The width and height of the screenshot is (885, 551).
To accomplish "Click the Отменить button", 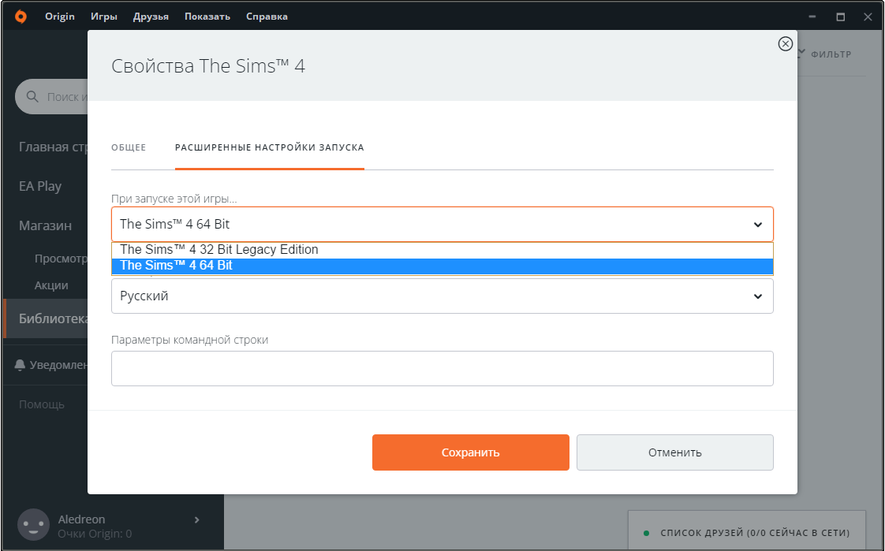I will tap(675, 452).
